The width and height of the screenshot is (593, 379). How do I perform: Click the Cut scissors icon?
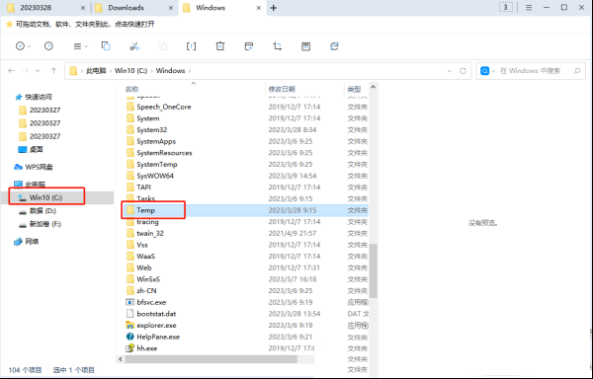click(x=134, y=46)
